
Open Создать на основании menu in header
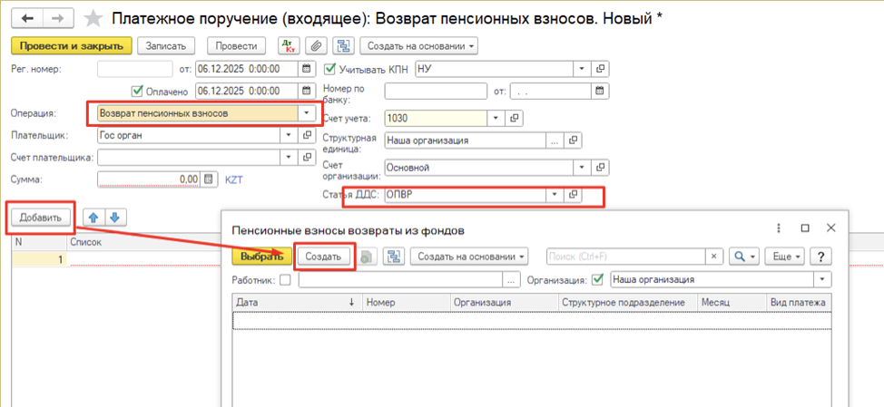pos(418,45)
